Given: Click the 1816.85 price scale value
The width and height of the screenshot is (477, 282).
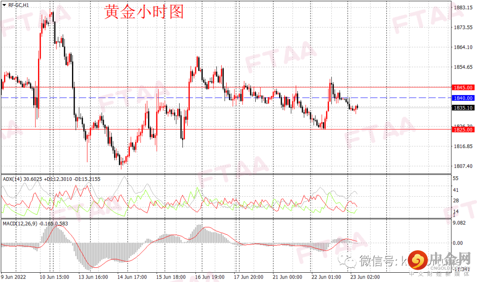Looking at the screenshot, I should pos(463,146).
